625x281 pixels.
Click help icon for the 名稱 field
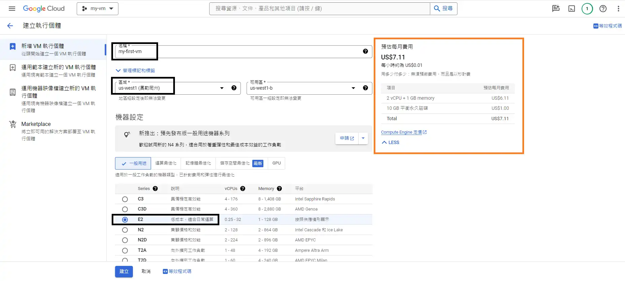click(x=365, y=51)
